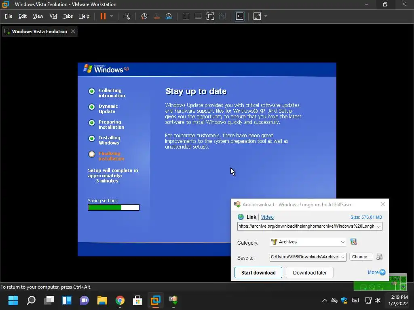Pause the virtual machine with the orange pause icon
Image resolution: width=414 pixels, height=310 pixels.
tap(103, 16)
